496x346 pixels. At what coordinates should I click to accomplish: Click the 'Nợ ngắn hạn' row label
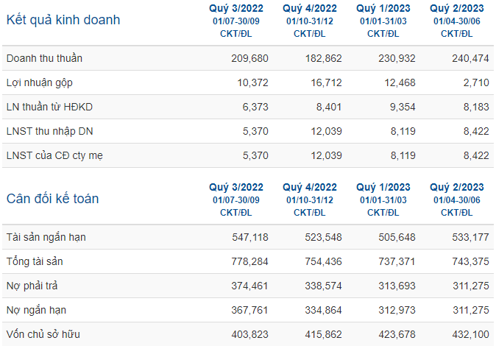tap(36, 310)
